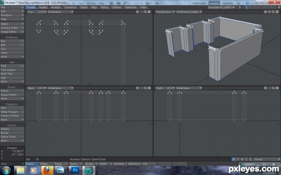Click the Perspective viewport move (pan) icon
The image size is (281, 175).
point(266,12)
